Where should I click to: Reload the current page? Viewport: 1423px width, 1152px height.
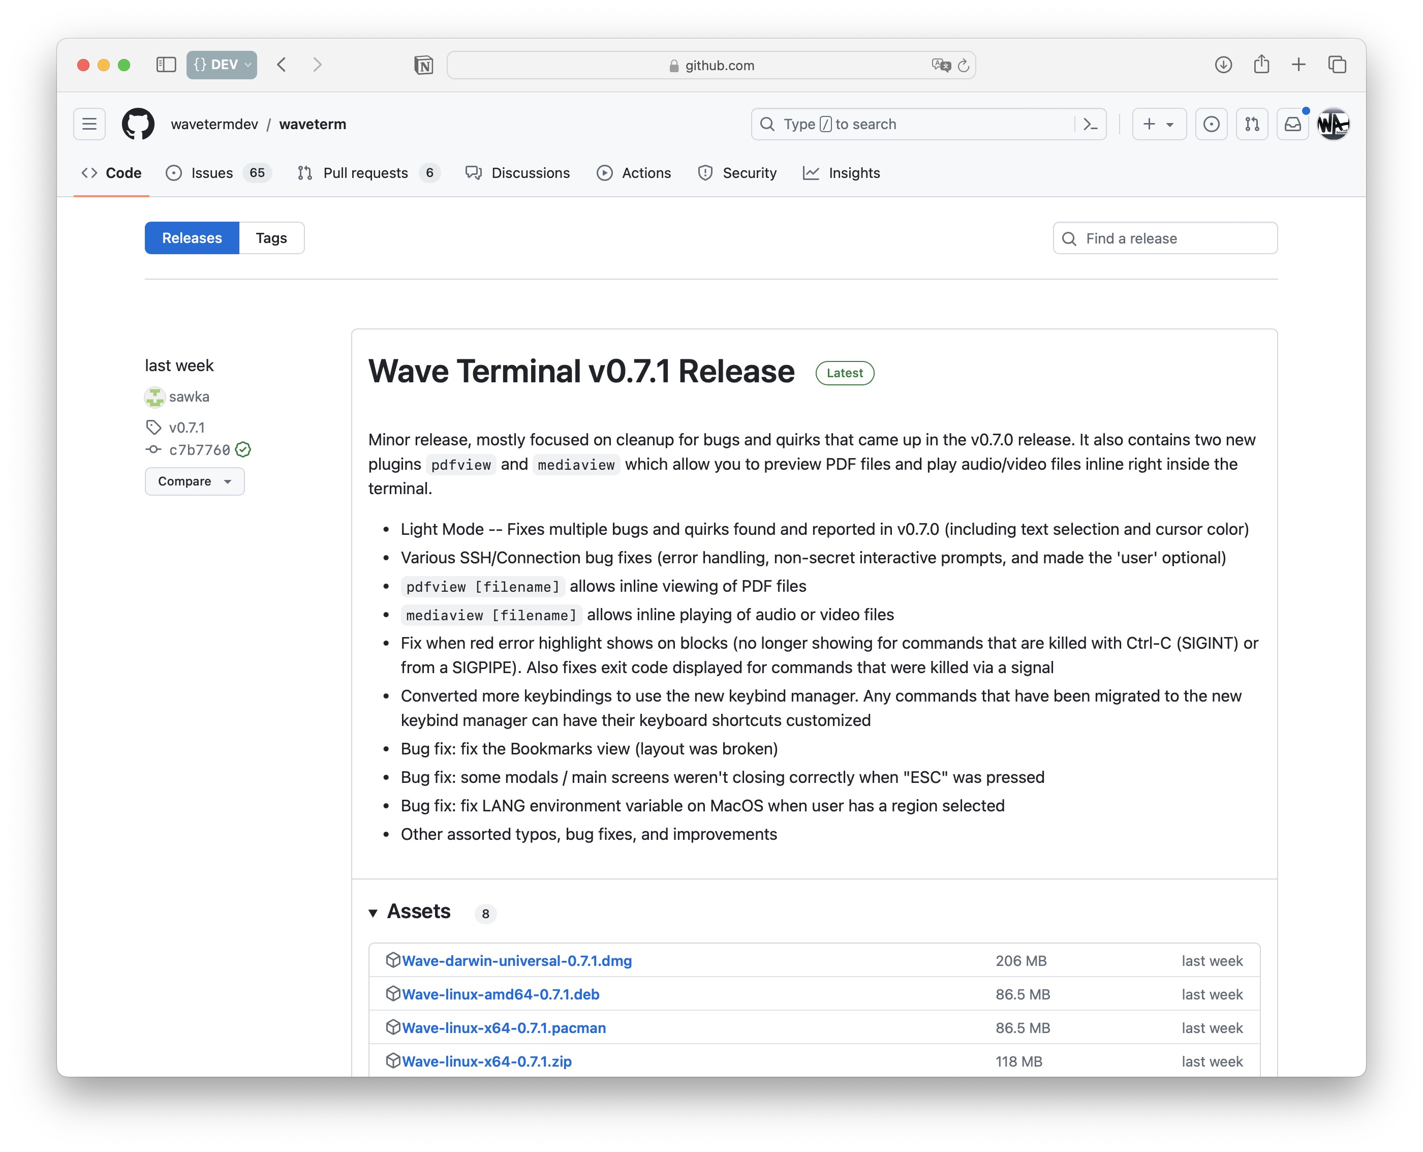pyautogui.click(x=964, y=65)
